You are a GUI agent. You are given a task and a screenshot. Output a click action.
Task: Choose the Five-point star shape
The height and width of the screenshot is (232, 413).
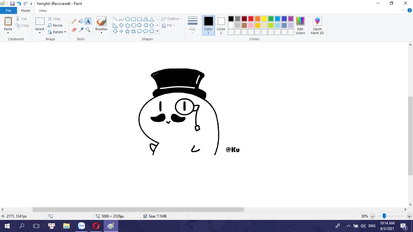pyautogui.click(x=127, y=31)
